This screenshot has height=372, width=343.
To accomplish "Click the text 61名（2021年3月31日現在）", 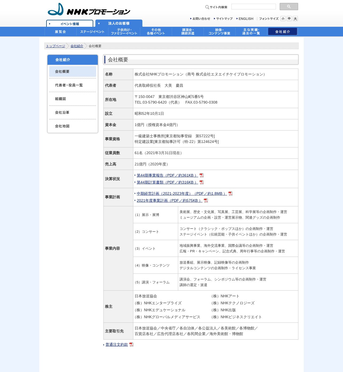I will click(159, 153).
